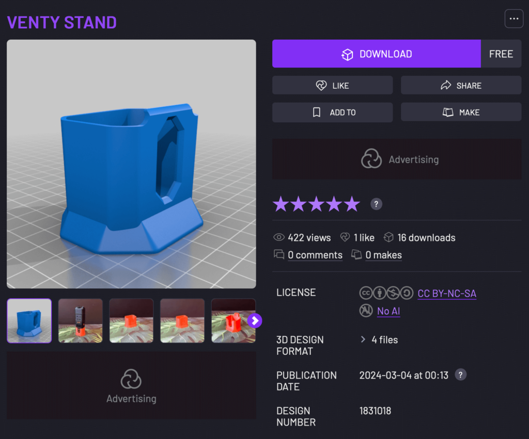
Task: Open the 0 comments link
Action: click(315, 255)
